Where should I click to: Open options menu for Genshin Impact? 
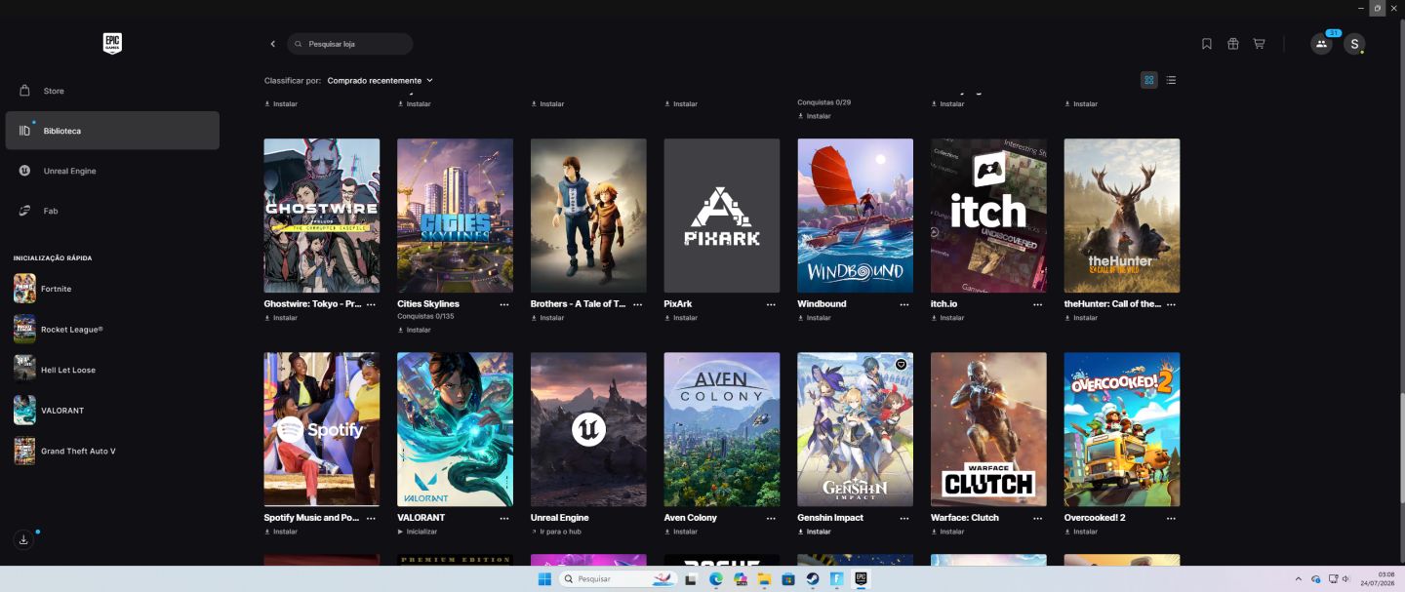904,518
